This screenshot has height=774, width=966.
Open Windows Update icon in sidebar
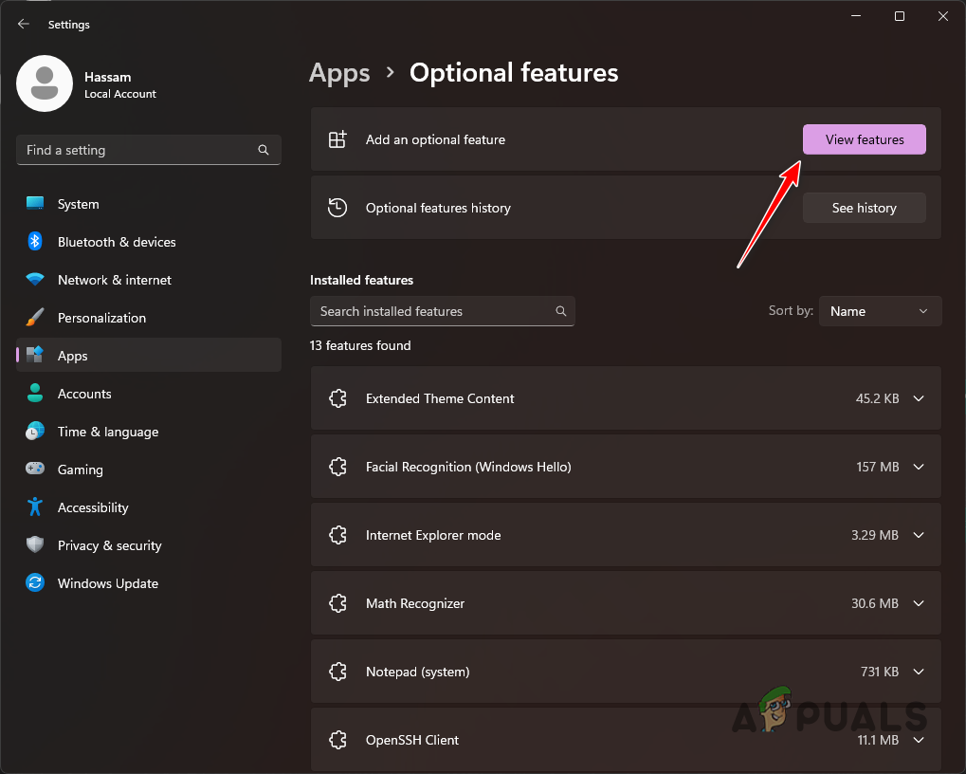coord(35,583)
